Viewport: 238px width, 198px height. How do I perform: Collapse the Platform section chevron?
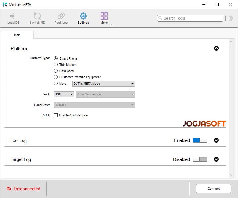tap(216, 48)
